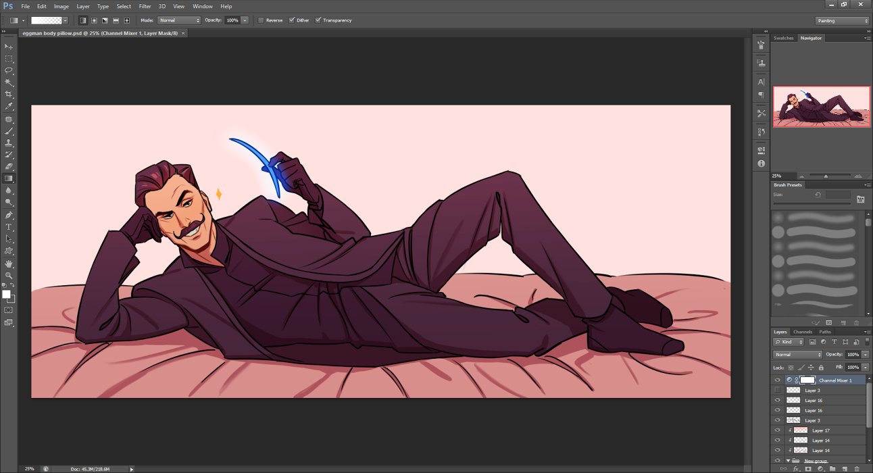The height and width of the screenshot is (473, 873).
Task: Select the Hand tool
Action: [9, 264]
